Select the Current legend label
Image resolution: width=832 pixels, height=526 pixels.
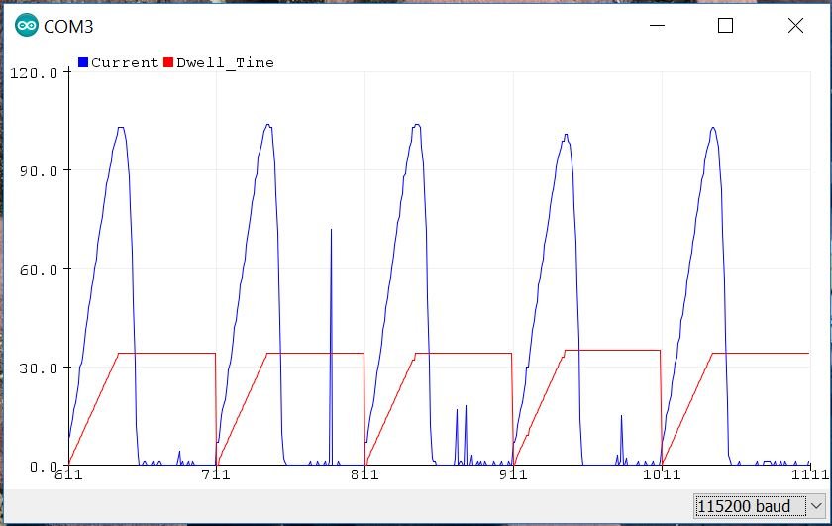(x=124, y=62)
